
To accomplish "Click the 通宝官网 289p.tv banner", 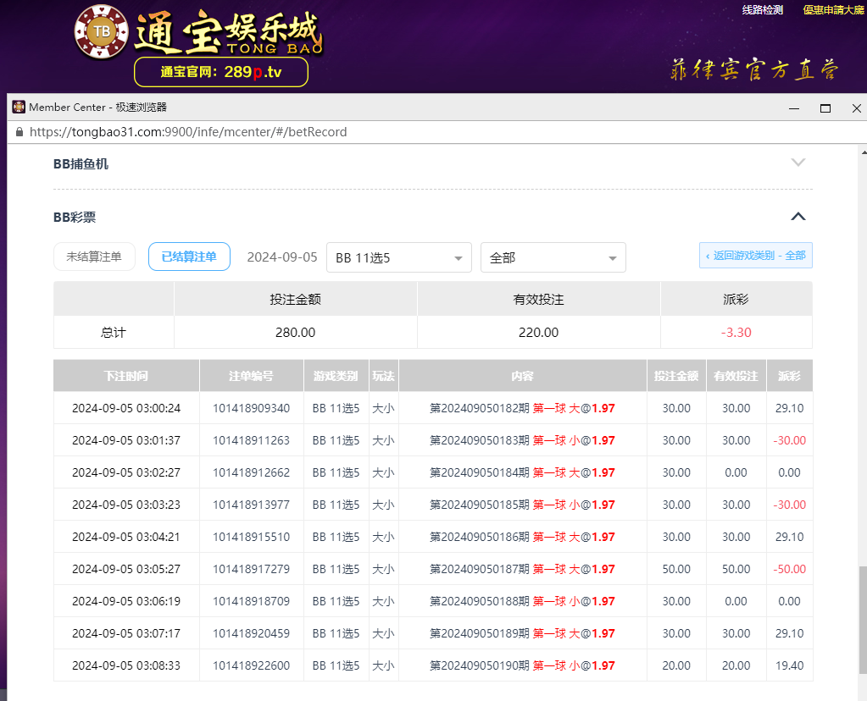I will tap(221, 72).
